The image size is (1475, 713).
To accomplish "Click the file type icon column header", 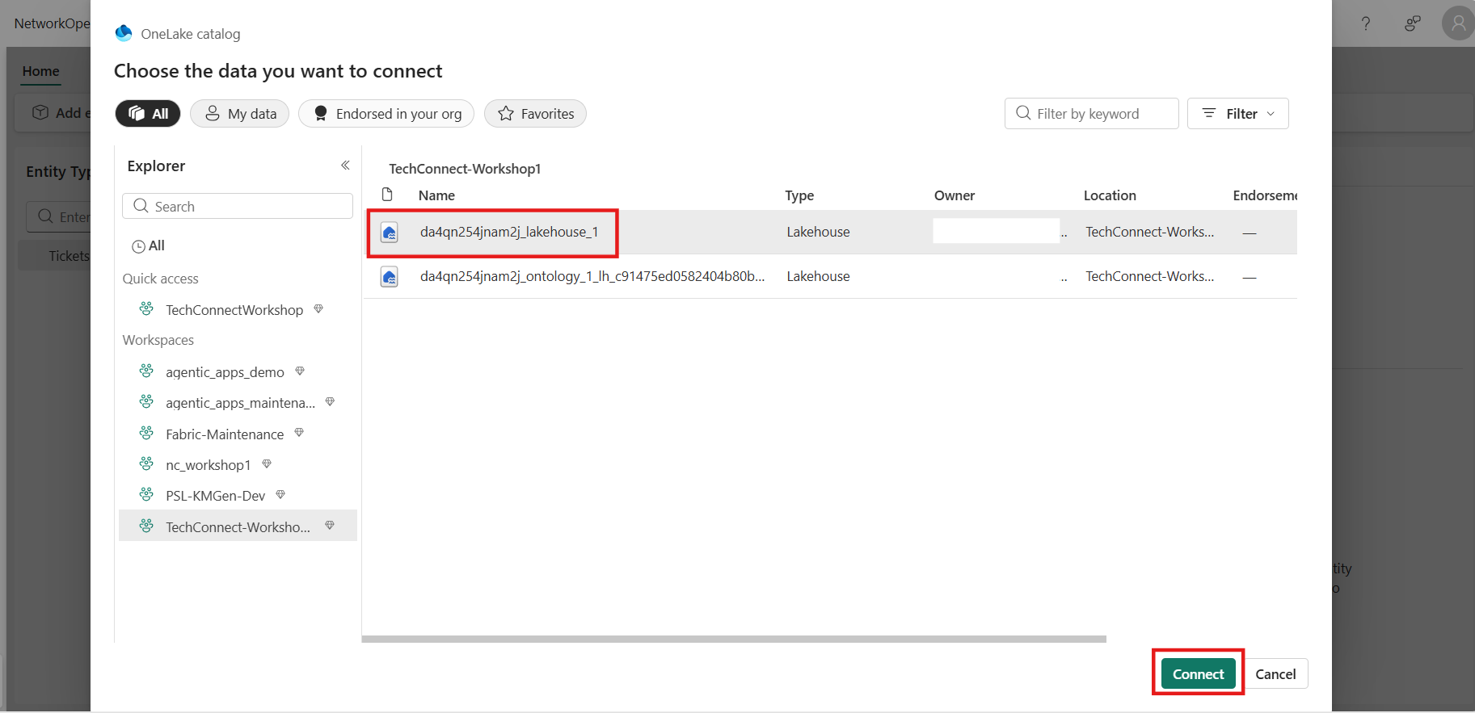I will (388, 195).
